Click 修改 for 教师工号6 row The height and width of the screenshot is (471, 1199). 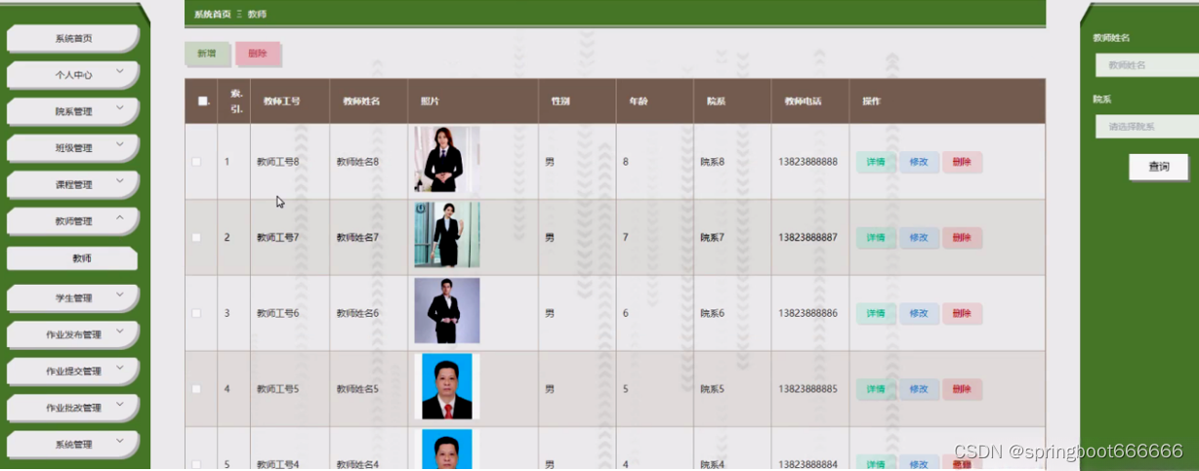pos(919,313)
